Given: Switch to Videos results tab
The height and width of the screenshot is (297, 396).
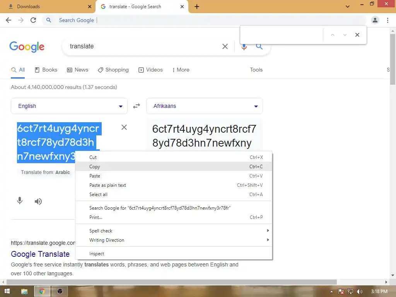Looking at the screenshot, I should pos(150,70).
